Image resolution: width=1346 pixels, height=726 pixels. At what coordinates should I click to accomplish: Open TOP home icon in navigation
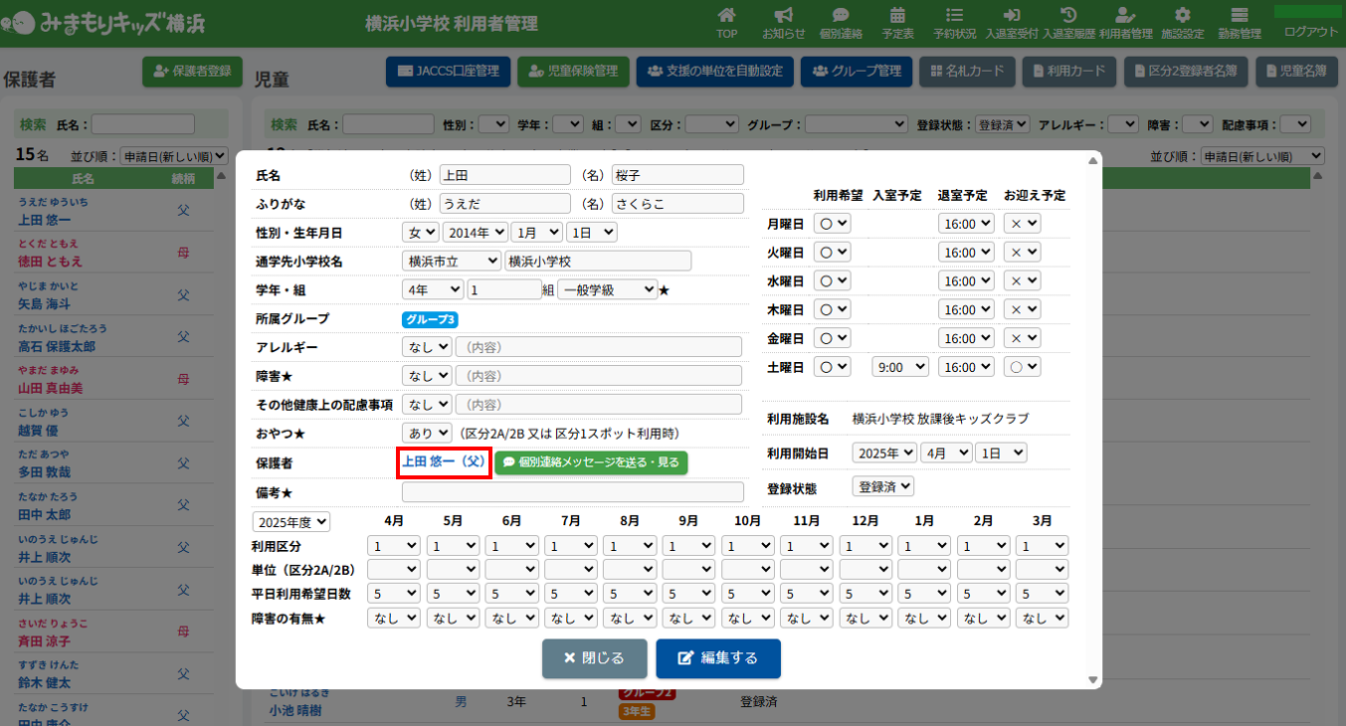(x=727, y=16)
